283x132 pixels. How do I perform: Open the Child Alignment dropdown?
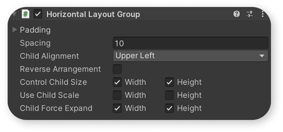pos(190,56)
